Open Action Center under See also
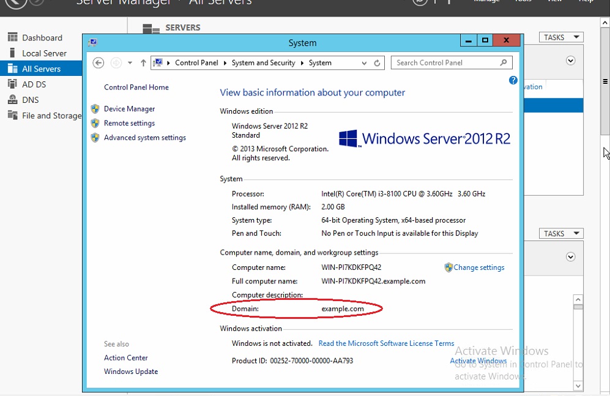The image size is (610, 396). tap(125, 358)
